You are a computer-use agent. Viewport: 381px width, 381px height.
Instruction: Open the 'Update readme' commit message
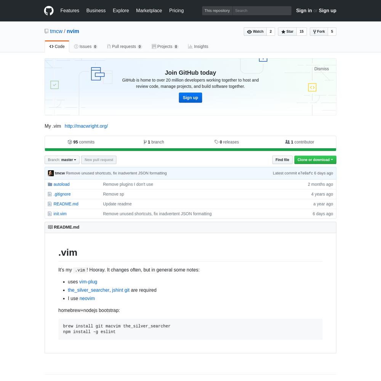(117, 204)
